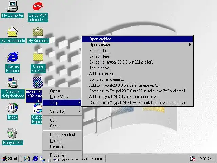This screenshot has width=217, height=163.
Task: Choose Quick View in context menu
Action: coord(62,97)
